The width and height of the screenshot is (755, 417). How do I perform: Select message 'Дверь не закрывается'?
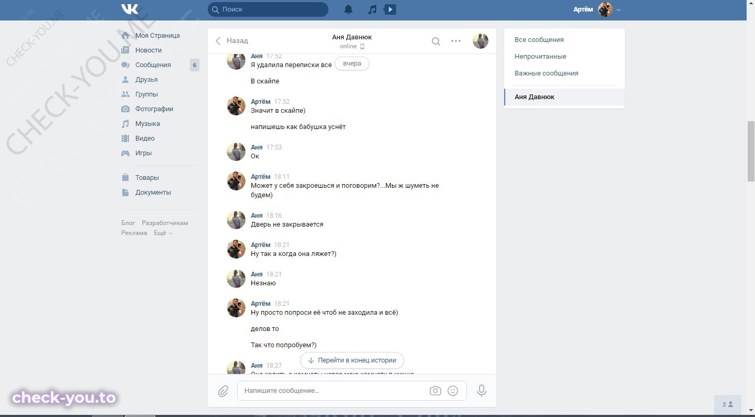[x=287, y=224]
